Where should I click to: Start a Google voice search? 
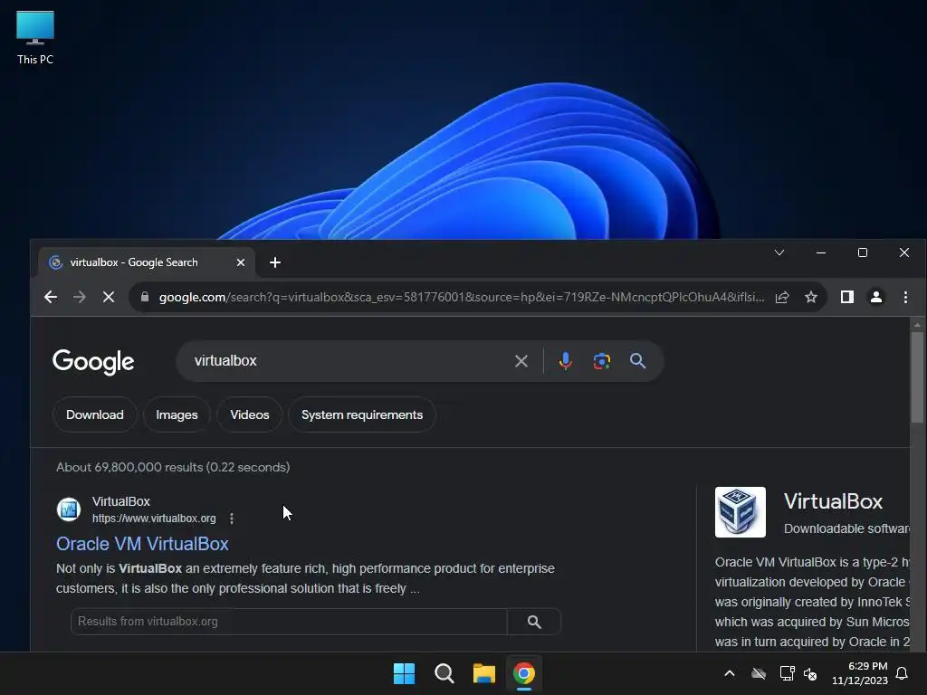tap(565, 361)
